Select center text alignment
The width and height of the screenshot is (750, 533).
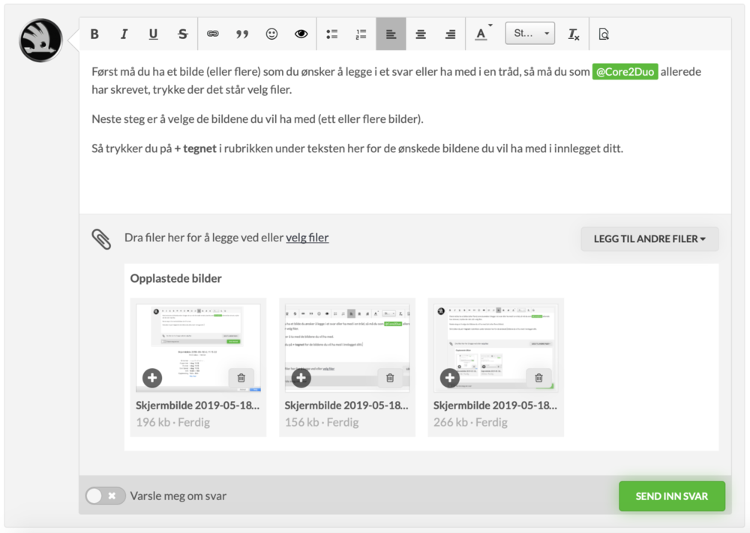[x=421, y=34]
